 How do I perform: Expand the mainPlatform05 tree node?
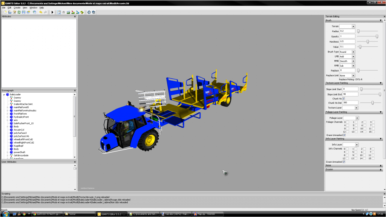pos(8,107)
